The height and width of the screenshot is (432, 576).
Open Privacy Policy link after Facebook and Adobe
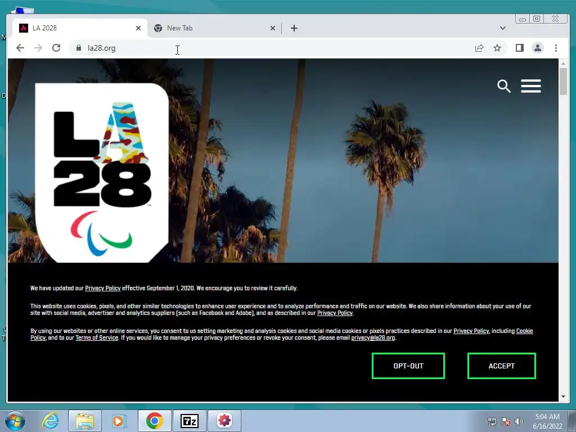click(x=335, y=313)
